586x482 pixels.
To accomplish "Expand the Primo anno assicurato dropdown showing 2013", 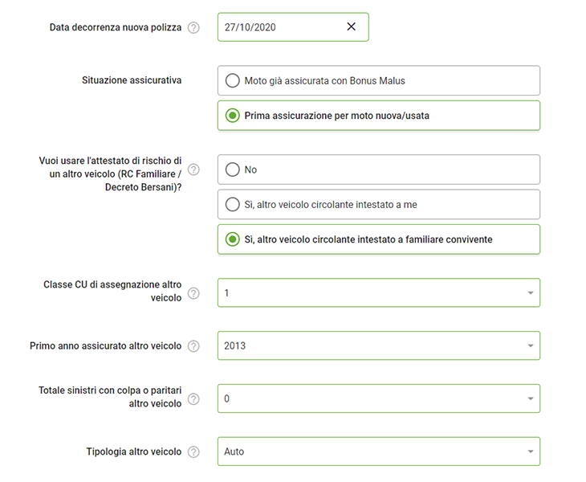I will [x=378, y=346].
